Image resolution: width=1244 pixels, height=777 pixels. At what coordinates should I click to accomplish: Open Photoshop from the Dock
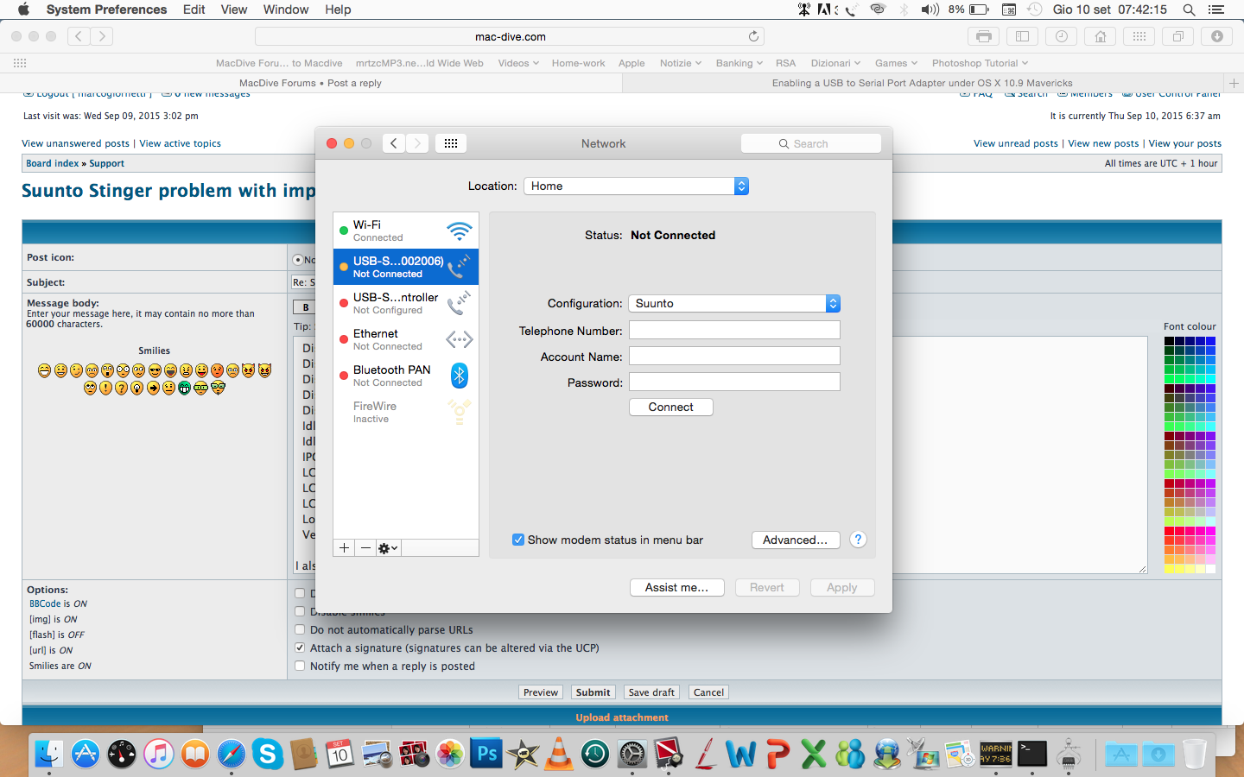pyautogui.click(x=486, y=754)
